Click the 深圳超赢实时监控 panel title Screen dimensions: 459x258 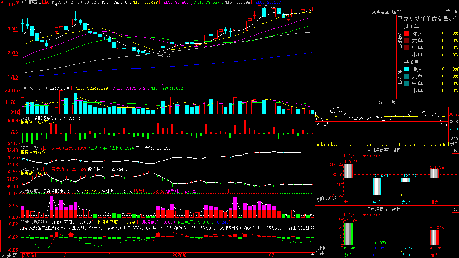(x=383, y=150)
